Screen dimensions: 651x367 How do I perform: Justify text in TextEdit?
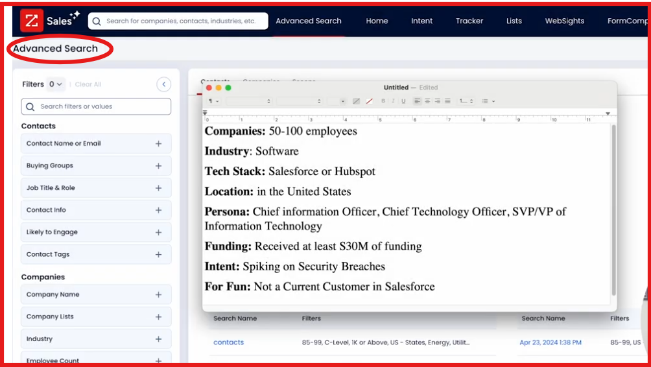(447, 101)
